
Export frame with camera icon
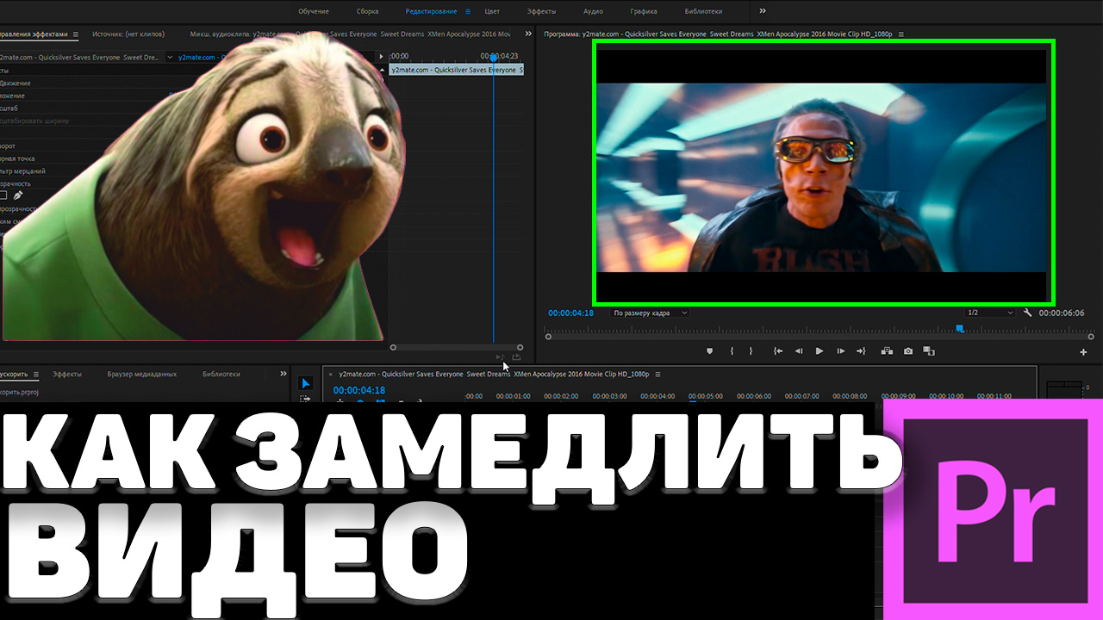908,351
